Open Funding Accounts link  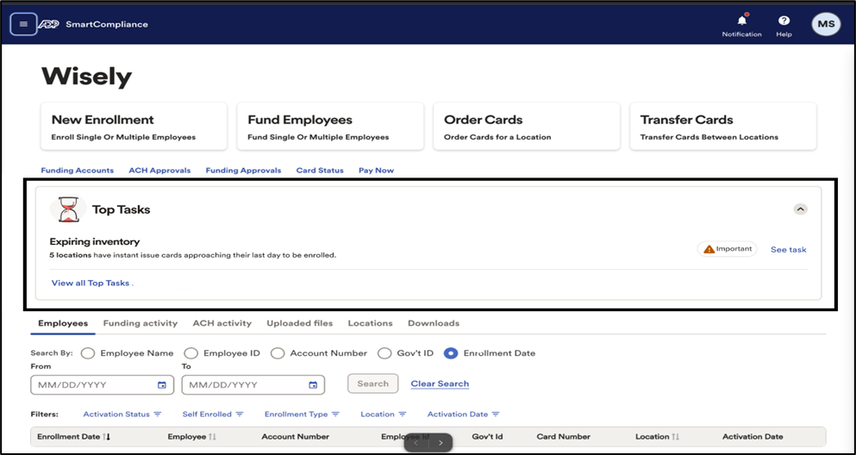[78, 171]
